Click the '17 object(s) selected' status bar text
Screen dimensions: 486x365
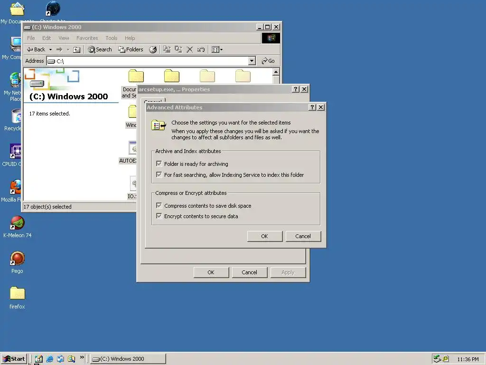(x=47, y=207)
